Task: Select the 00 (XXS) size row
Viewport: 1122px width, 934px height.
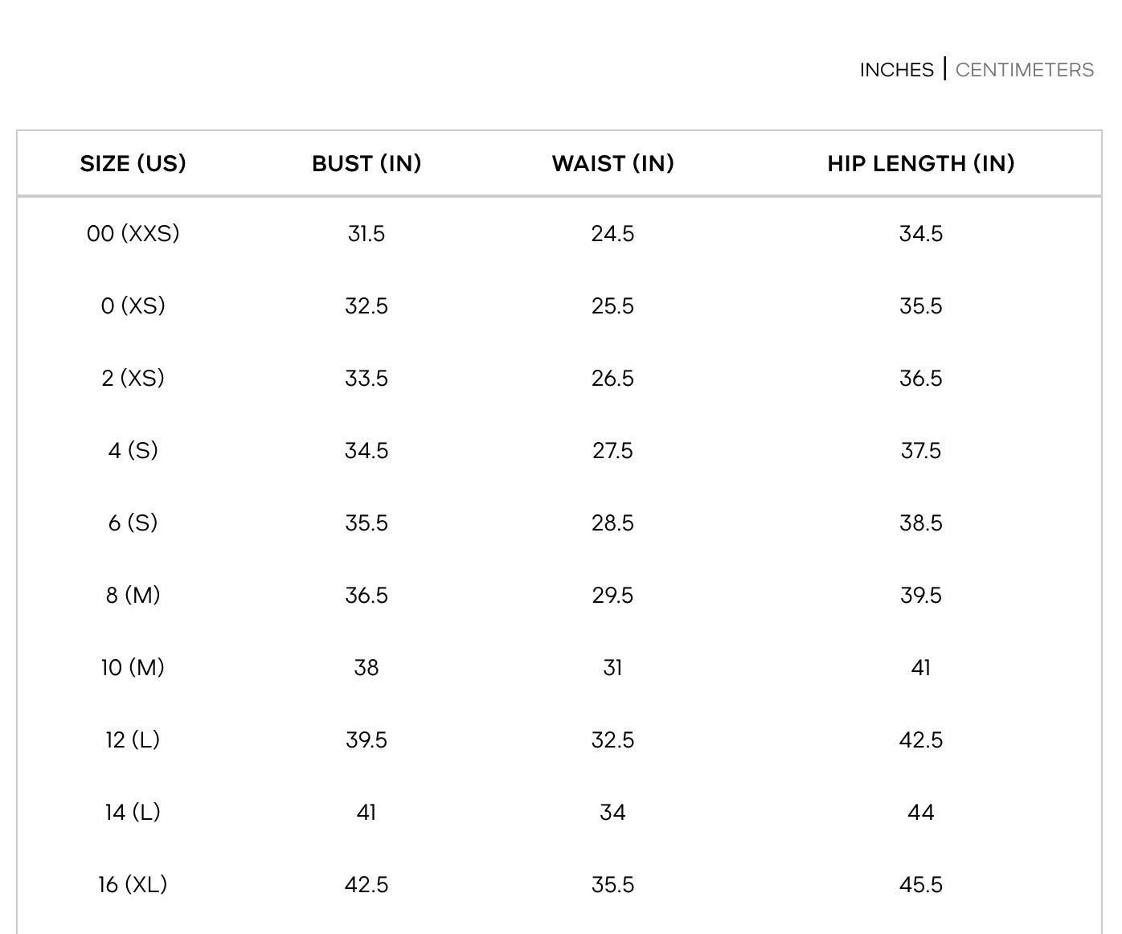Action: (133, 233)
